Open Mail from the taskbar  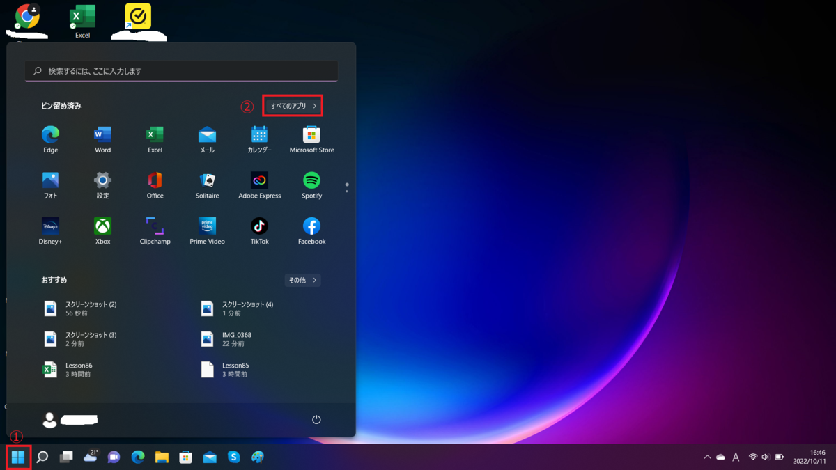coord(210,457)
